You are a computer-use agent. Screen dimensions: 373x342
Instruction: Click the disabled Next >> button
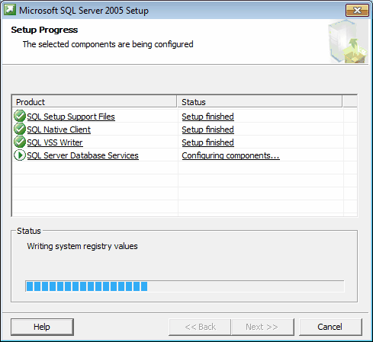click(x=262, y=327)
